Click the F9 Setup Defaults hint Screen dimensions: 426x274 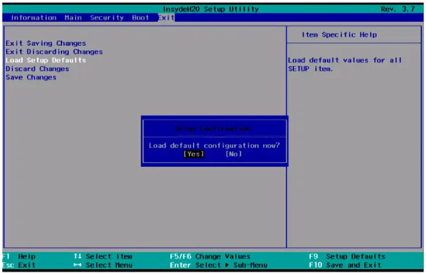pyautogui.click(x=347, y=256)
